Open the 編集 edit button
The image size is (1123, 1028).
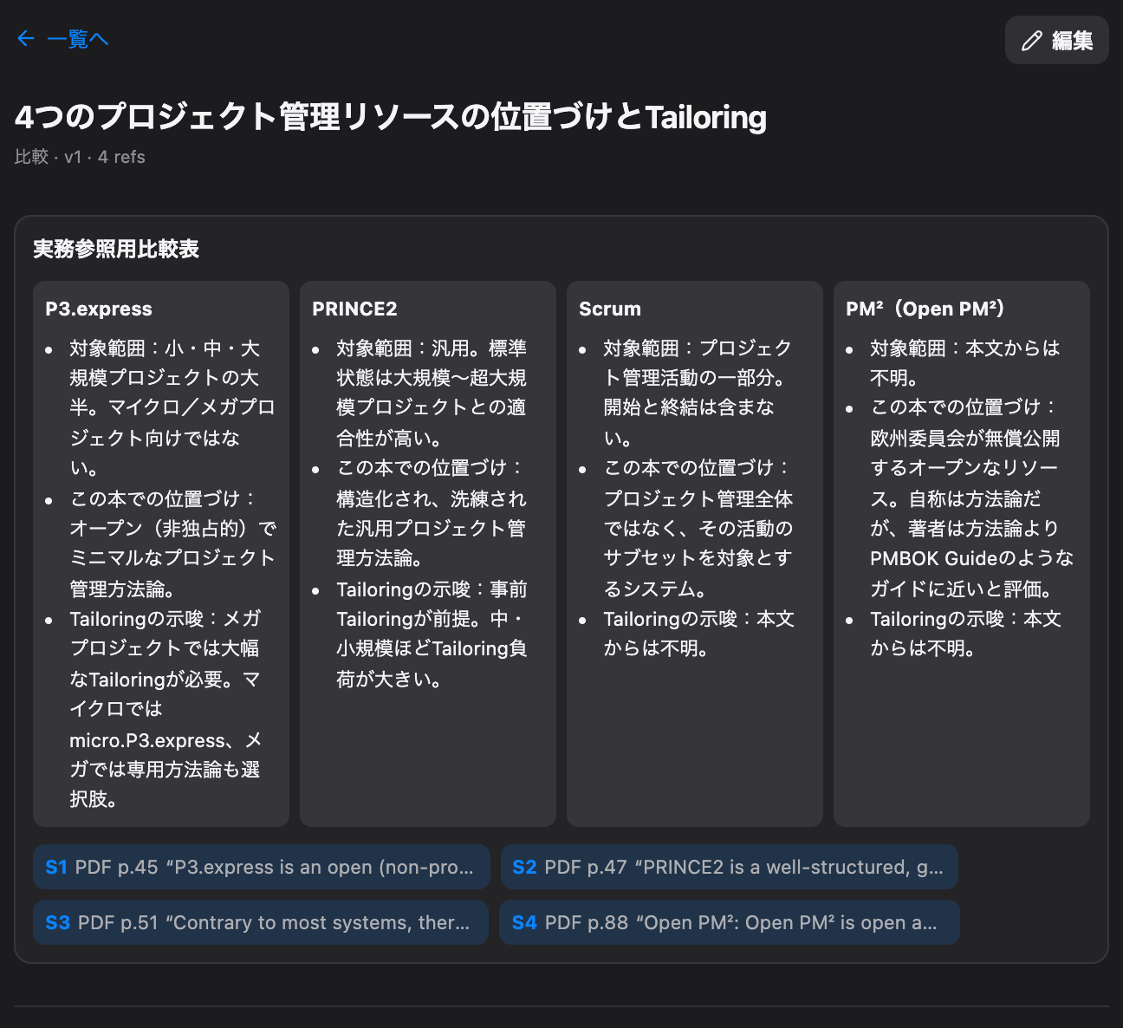click(1056, 40)
